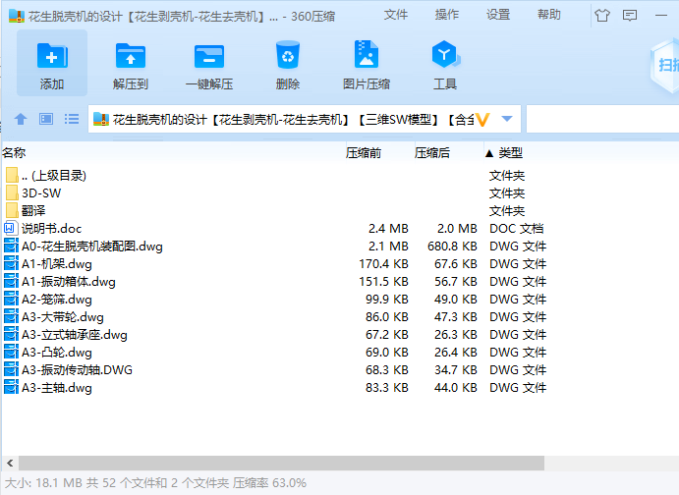Click the archive icon in the address bar
Image resolution: width=679 pixels, height=495 pixels.
101,119
